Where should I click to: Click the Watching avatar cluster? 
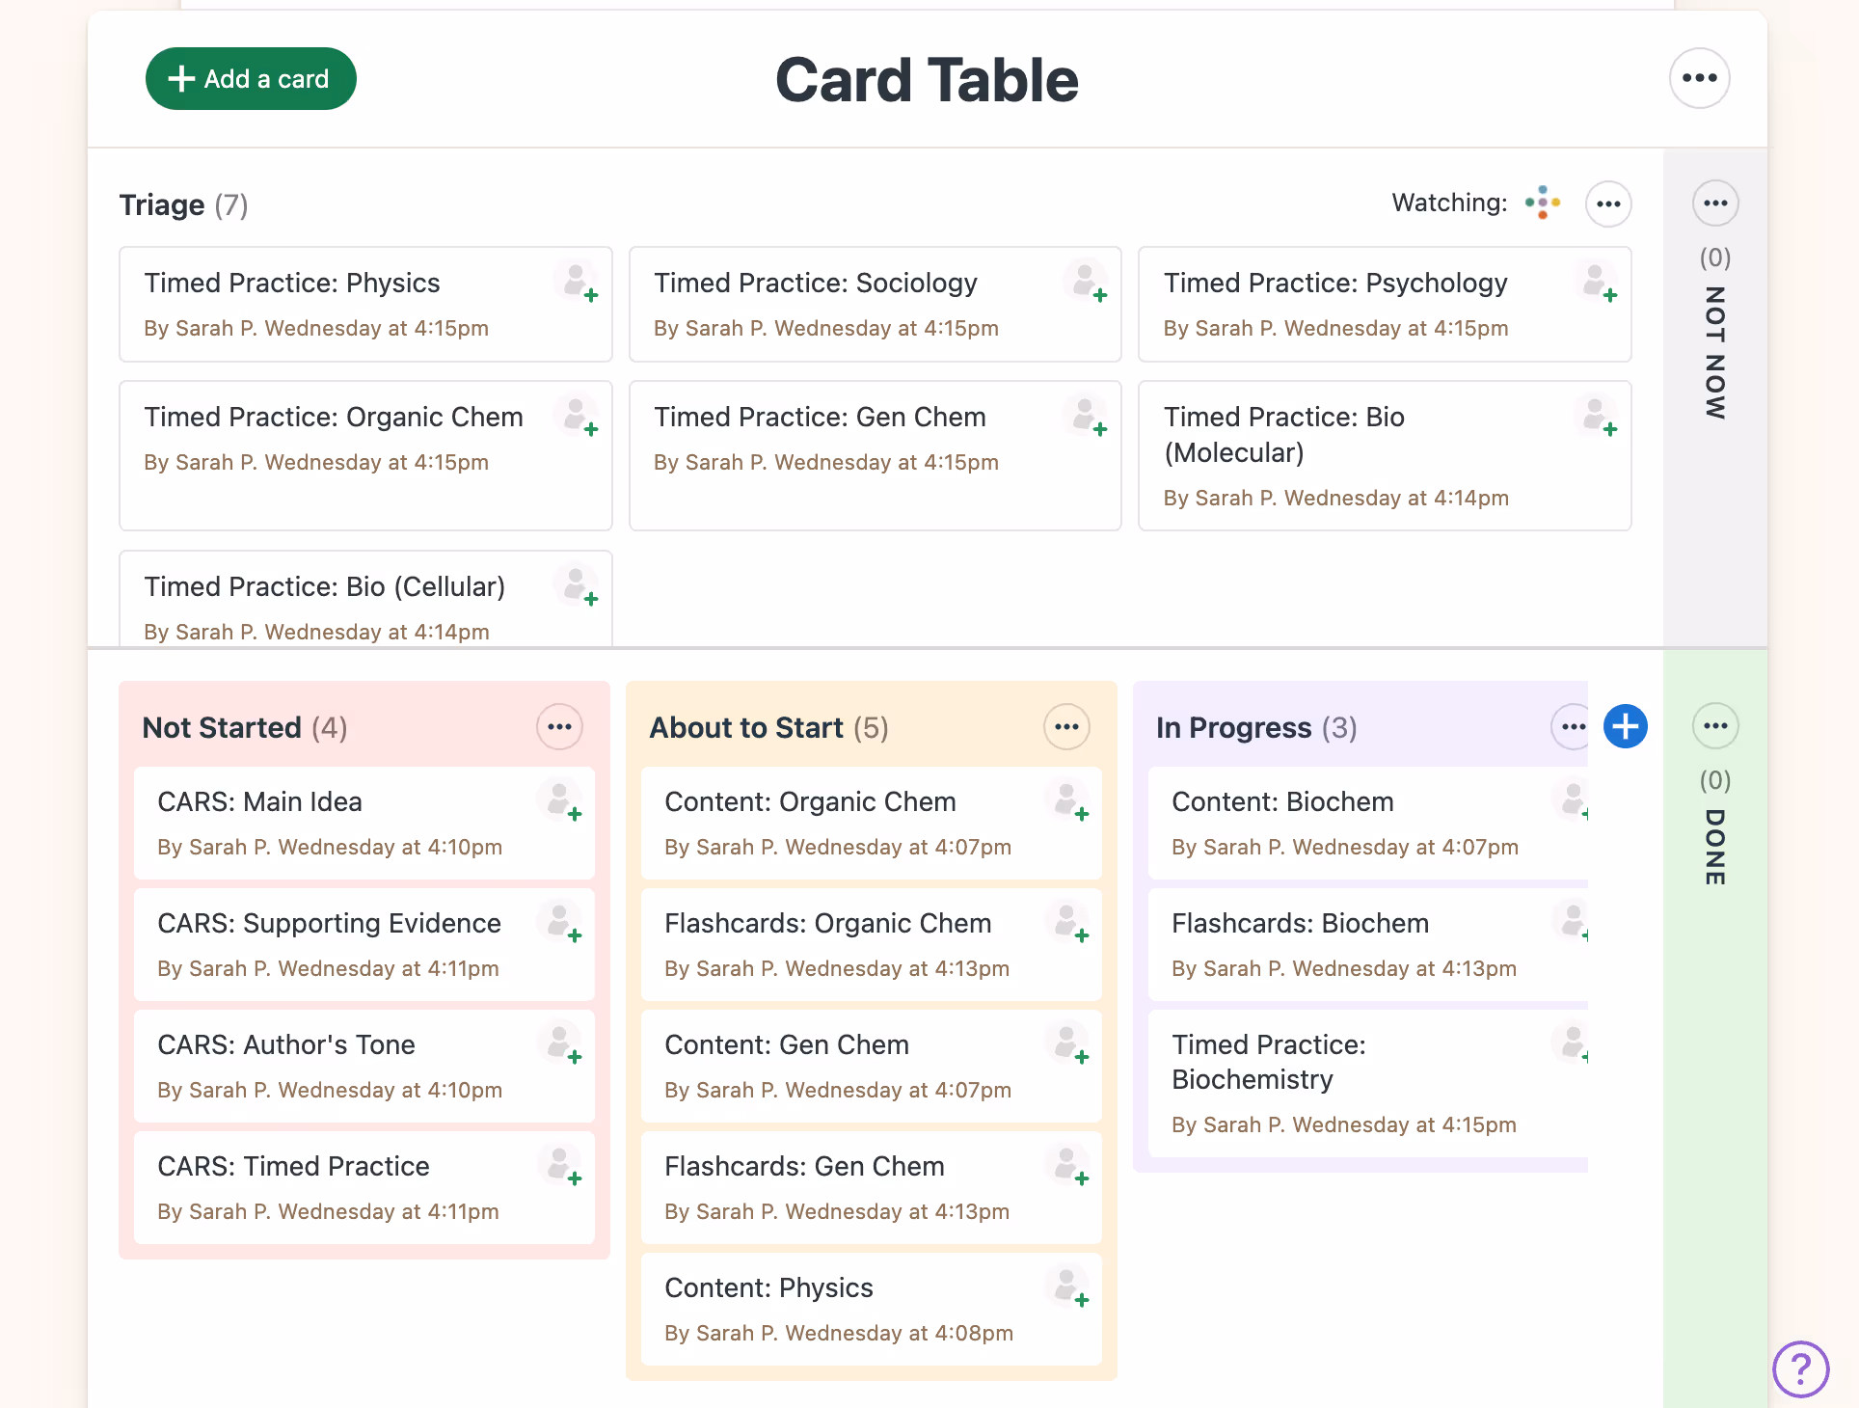1542,203
